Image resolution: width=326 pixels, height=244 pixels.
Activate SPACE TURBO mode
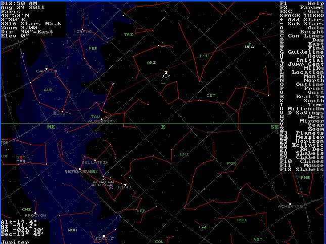(302, 16)
